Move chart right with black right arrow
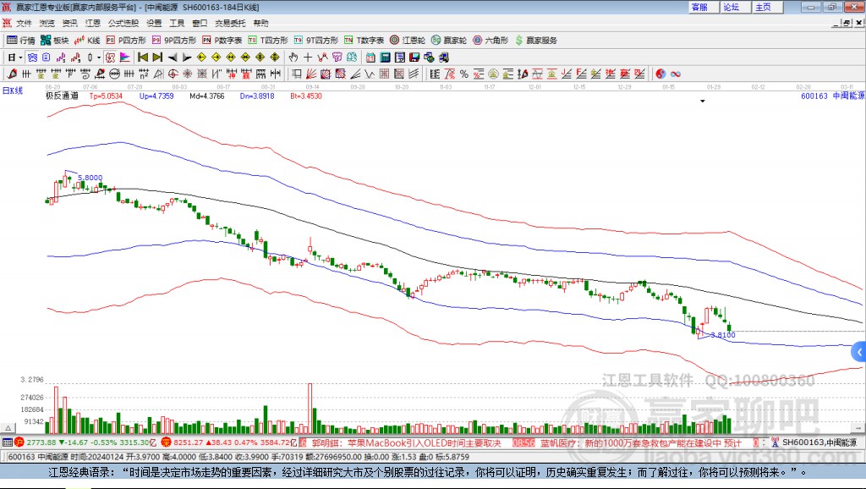Screen dimensions: 866x489 (187, 58)
